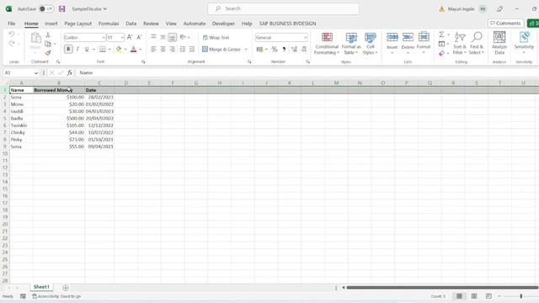
Task: Open Conditional Formatting
Action: point(327,44)
